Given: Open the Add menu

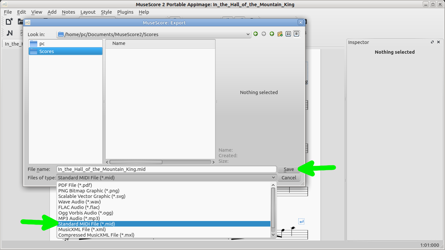Looking at the screenshot, I should coord(52,12).
